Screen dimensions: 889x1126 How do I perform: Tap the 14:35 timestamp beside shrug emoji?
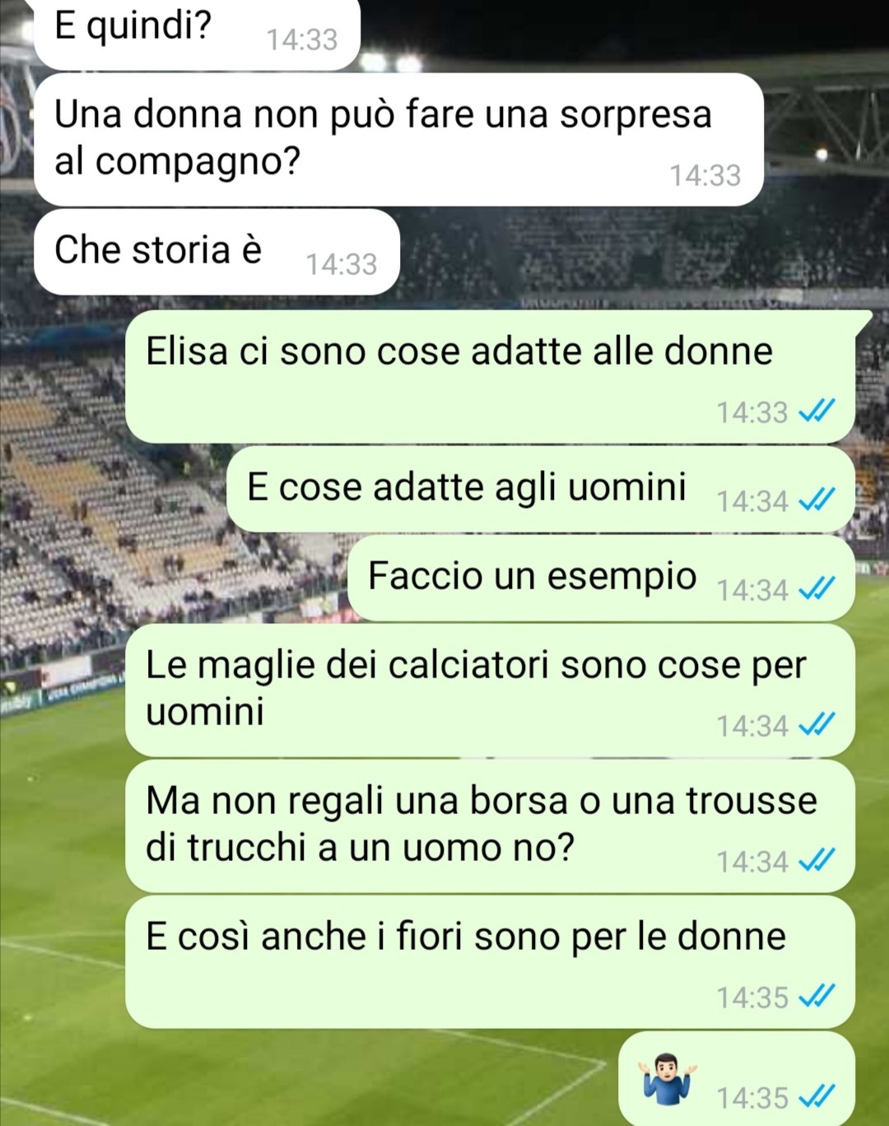point(752,1097)
